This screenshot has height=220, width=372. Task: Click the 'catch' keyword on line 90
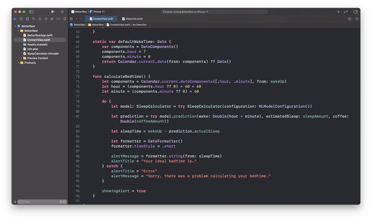pyautogui.click(x=112, y=166)
